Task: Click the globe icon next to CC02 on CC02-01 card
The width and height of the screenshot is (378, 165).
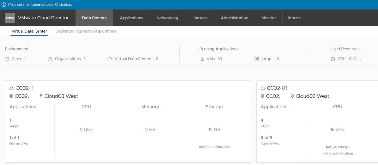Action: 263,96
